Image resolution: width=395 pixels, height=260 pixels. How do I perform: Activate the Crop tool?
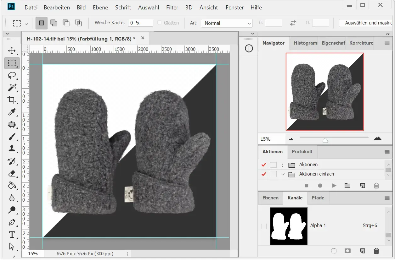pos(12,100)
